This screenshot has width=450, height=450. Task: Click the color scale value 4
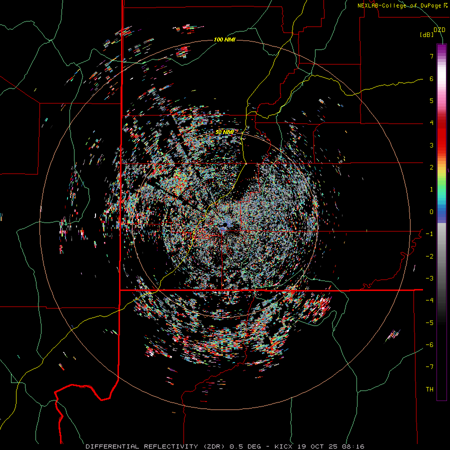(x=431, y=123)
